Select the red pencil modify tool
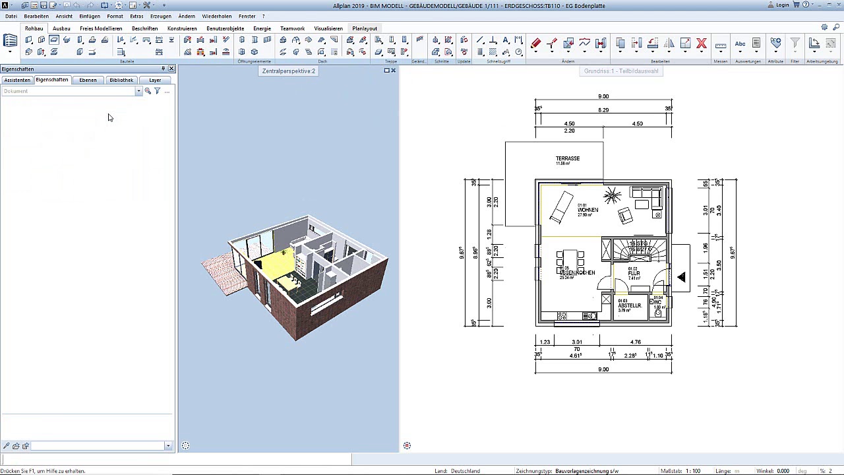Viewport: 844px width, 475px height. (x=535, y=43)
